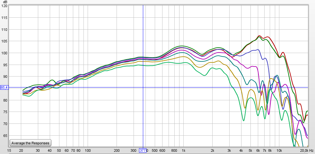Click the 1k frequency axis label
This screenshot has width=315, height=154.
(x=183, y=150)
